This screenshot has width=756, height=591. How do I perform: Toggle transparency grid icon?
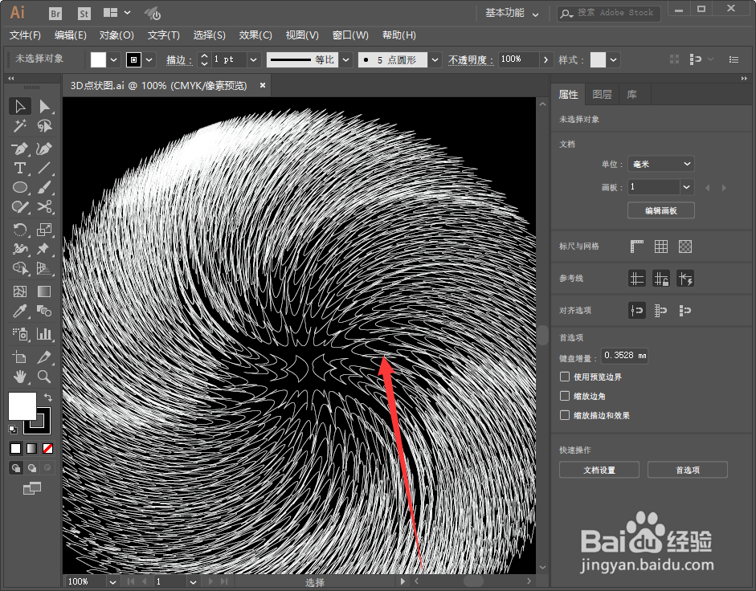(x=685, y=247)
